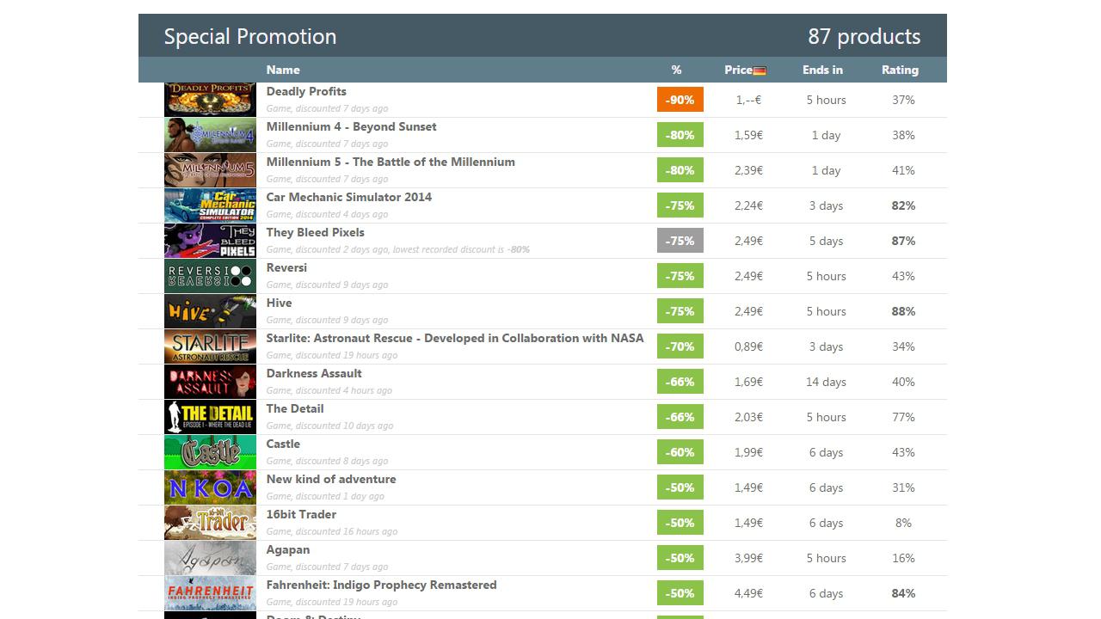Click 'Game, discounted 19 hours ago' under Starlite
The image size is (1101, 619).
tap(332, 355)
